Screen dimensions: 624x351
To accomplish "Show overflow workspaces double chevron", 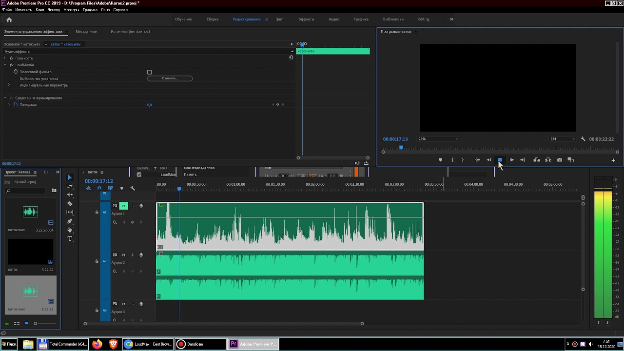I will point(451,19).
